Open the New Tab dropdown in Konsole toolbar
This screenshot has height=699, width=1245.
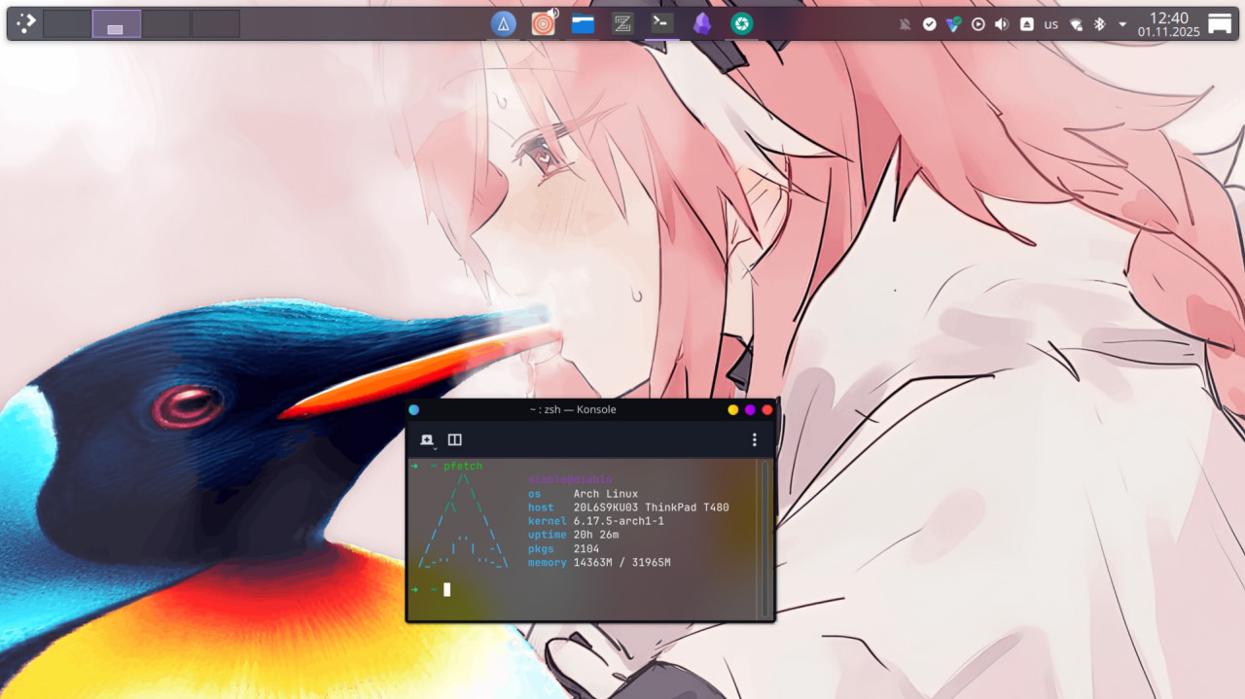(x=427, y=440)
